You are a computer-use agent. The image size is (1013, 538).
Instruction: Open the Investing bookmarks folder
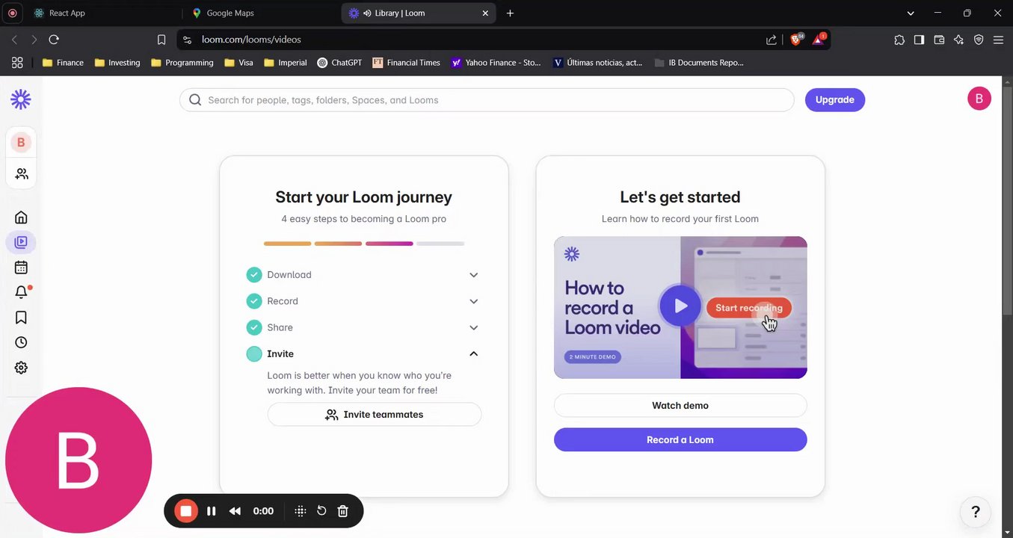coord(117,63)
